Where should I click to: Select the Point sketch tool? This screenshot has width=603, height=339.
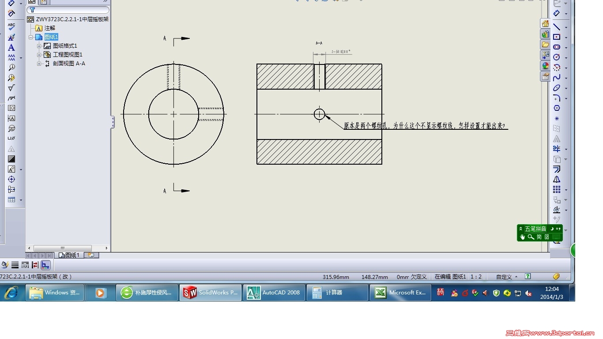click(557, 118)
